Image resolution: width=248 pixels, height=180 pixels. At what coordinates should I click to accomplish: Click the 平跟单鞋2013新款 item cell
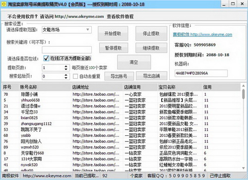click(178, 129)
